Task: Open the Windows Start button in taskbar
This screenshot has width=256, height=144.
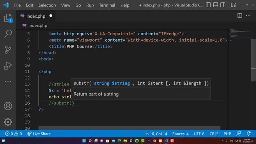Action: tap(84, 141)
